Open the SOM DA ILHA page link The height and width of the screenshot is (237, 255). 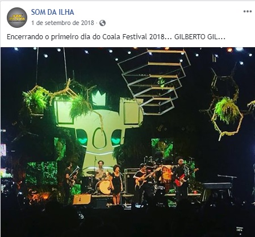coord(52,12)
